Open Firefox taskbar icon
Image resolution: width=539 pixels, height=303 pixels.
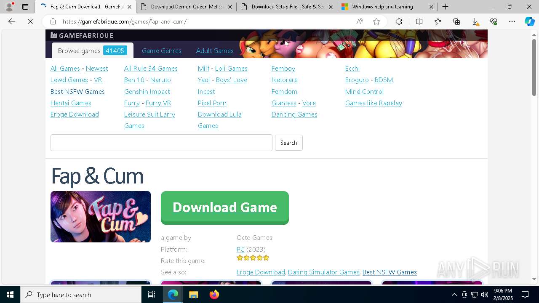coord(214,295)
